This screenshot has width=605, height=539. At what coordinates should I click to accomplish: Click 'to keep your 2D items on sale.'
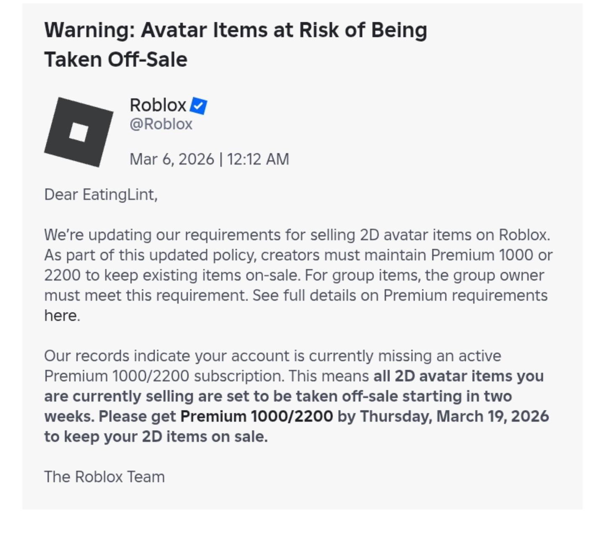pyautogui.click(x=156, y=436)
